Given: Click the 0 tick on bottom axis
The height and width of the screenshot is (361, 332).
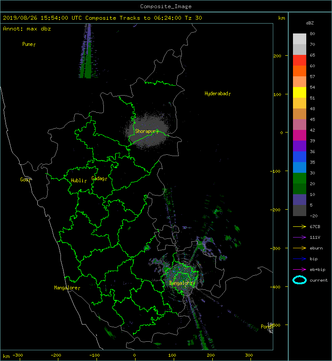Looking at the screenshot, I should coord(134,355).
